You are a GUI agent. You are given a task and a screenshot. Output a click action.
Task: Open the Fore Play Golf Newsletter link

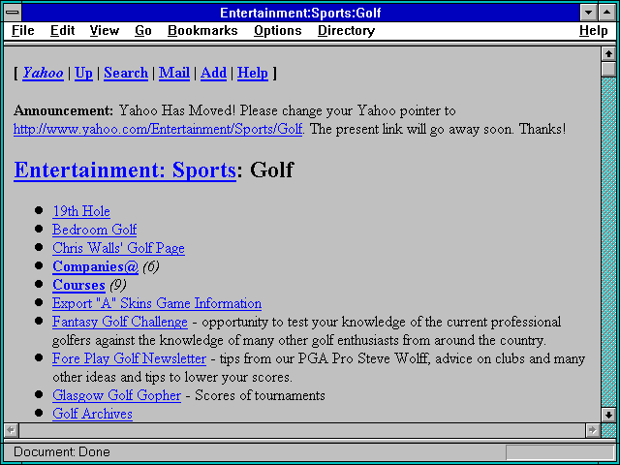pos(129,358)
